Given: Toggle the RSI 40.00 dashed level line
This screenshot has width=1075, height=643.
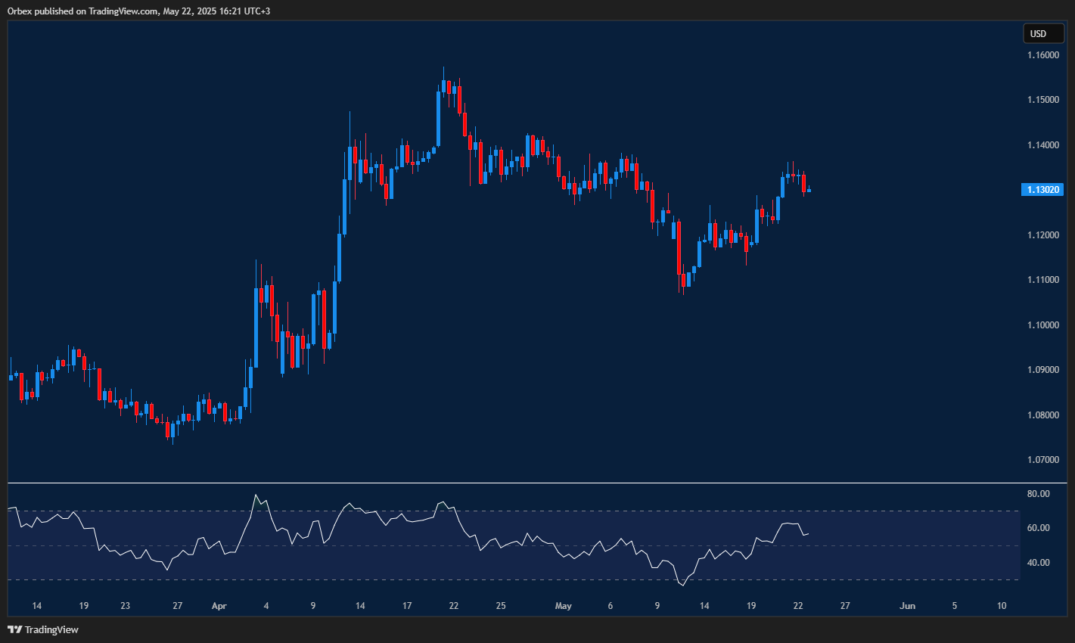Looking at the screenshot, I should pyautogui.click(x=1039, y=561).
